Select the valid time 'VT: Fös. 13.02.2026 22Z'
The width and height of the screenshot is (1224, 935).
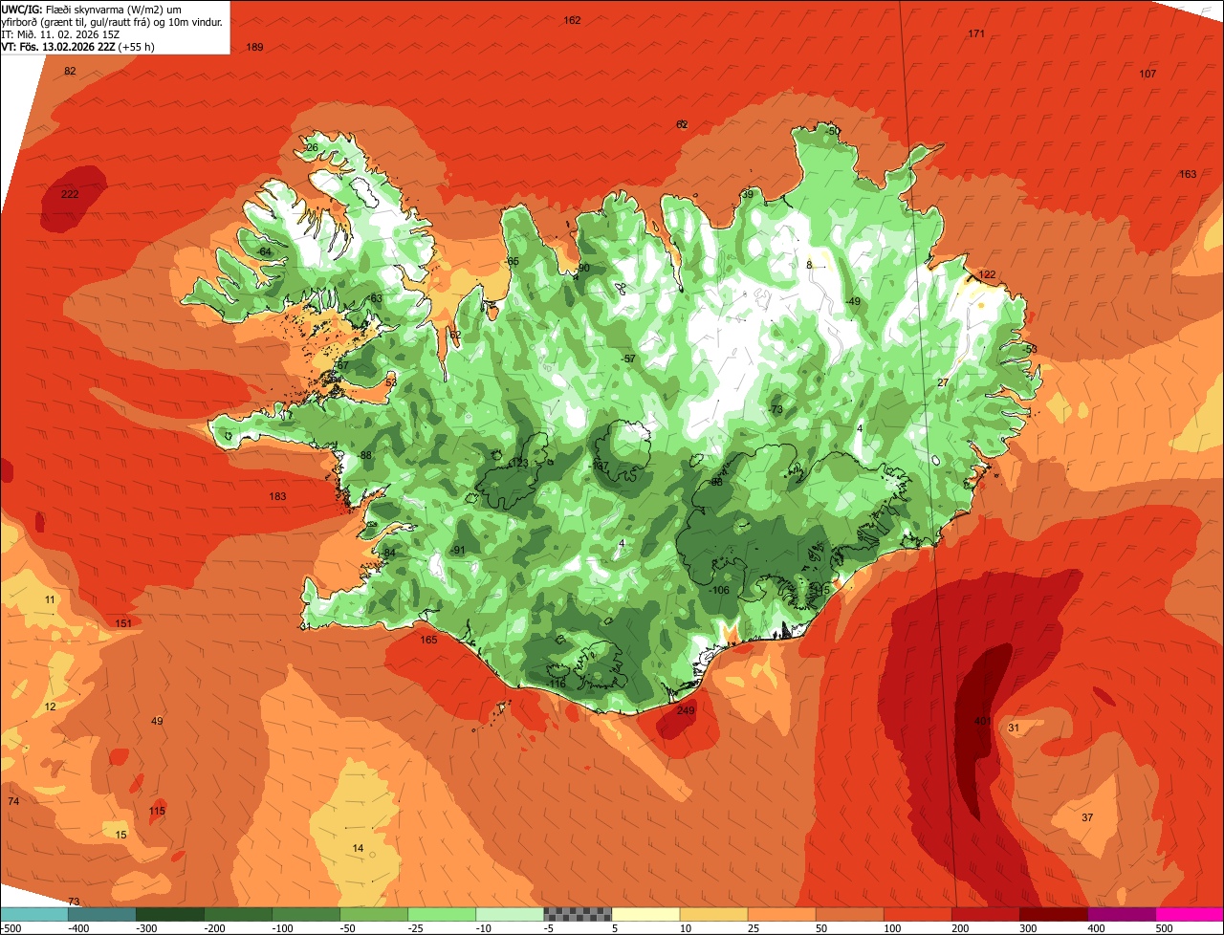pyautogui.click(x=58, y=47)
